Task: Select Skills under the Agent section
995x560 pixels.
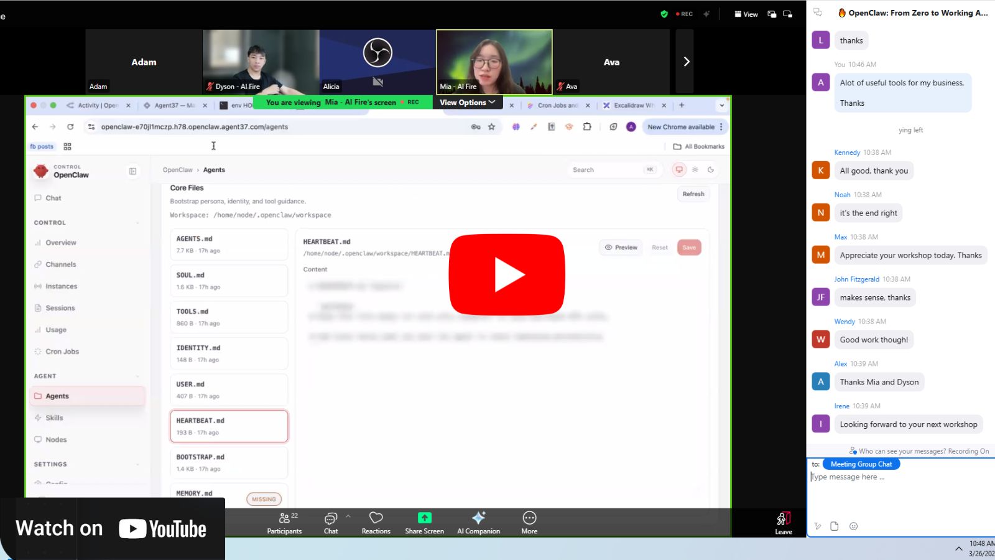Action: point(53,418)
